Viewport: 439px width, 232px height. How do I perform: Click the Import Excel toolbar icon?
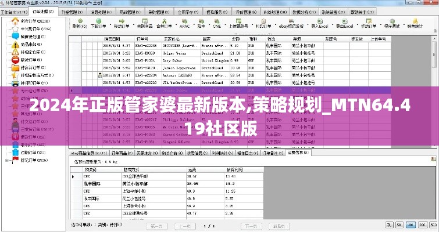320,21
